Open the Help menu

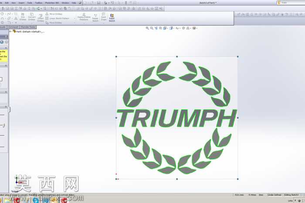[74, 3]
